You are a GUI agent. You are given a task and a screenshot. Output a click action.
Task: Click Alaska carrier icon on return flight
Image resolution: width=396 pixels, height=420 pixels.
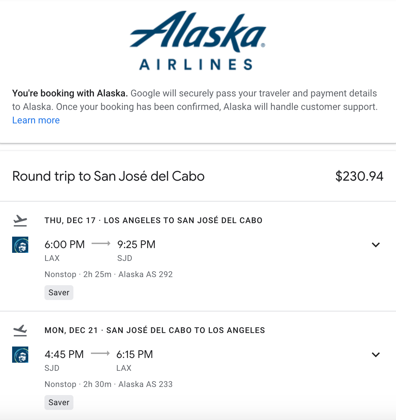click(20, 355)
